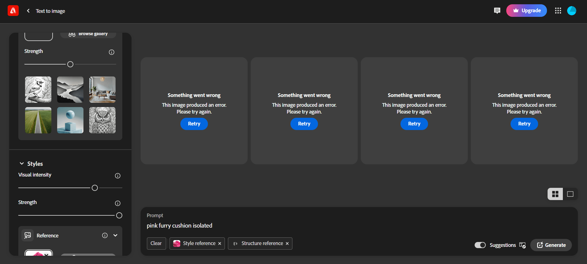
Task: Go back from Text to image
Action: (x=28, y=11)
